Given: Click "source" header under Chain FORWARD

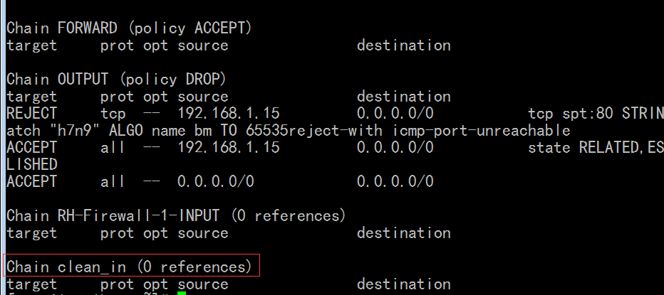Looking at the screenshot, I should coord(203,45).
